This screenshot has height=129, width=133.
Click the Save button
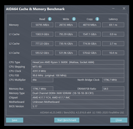tap(15, 120)
